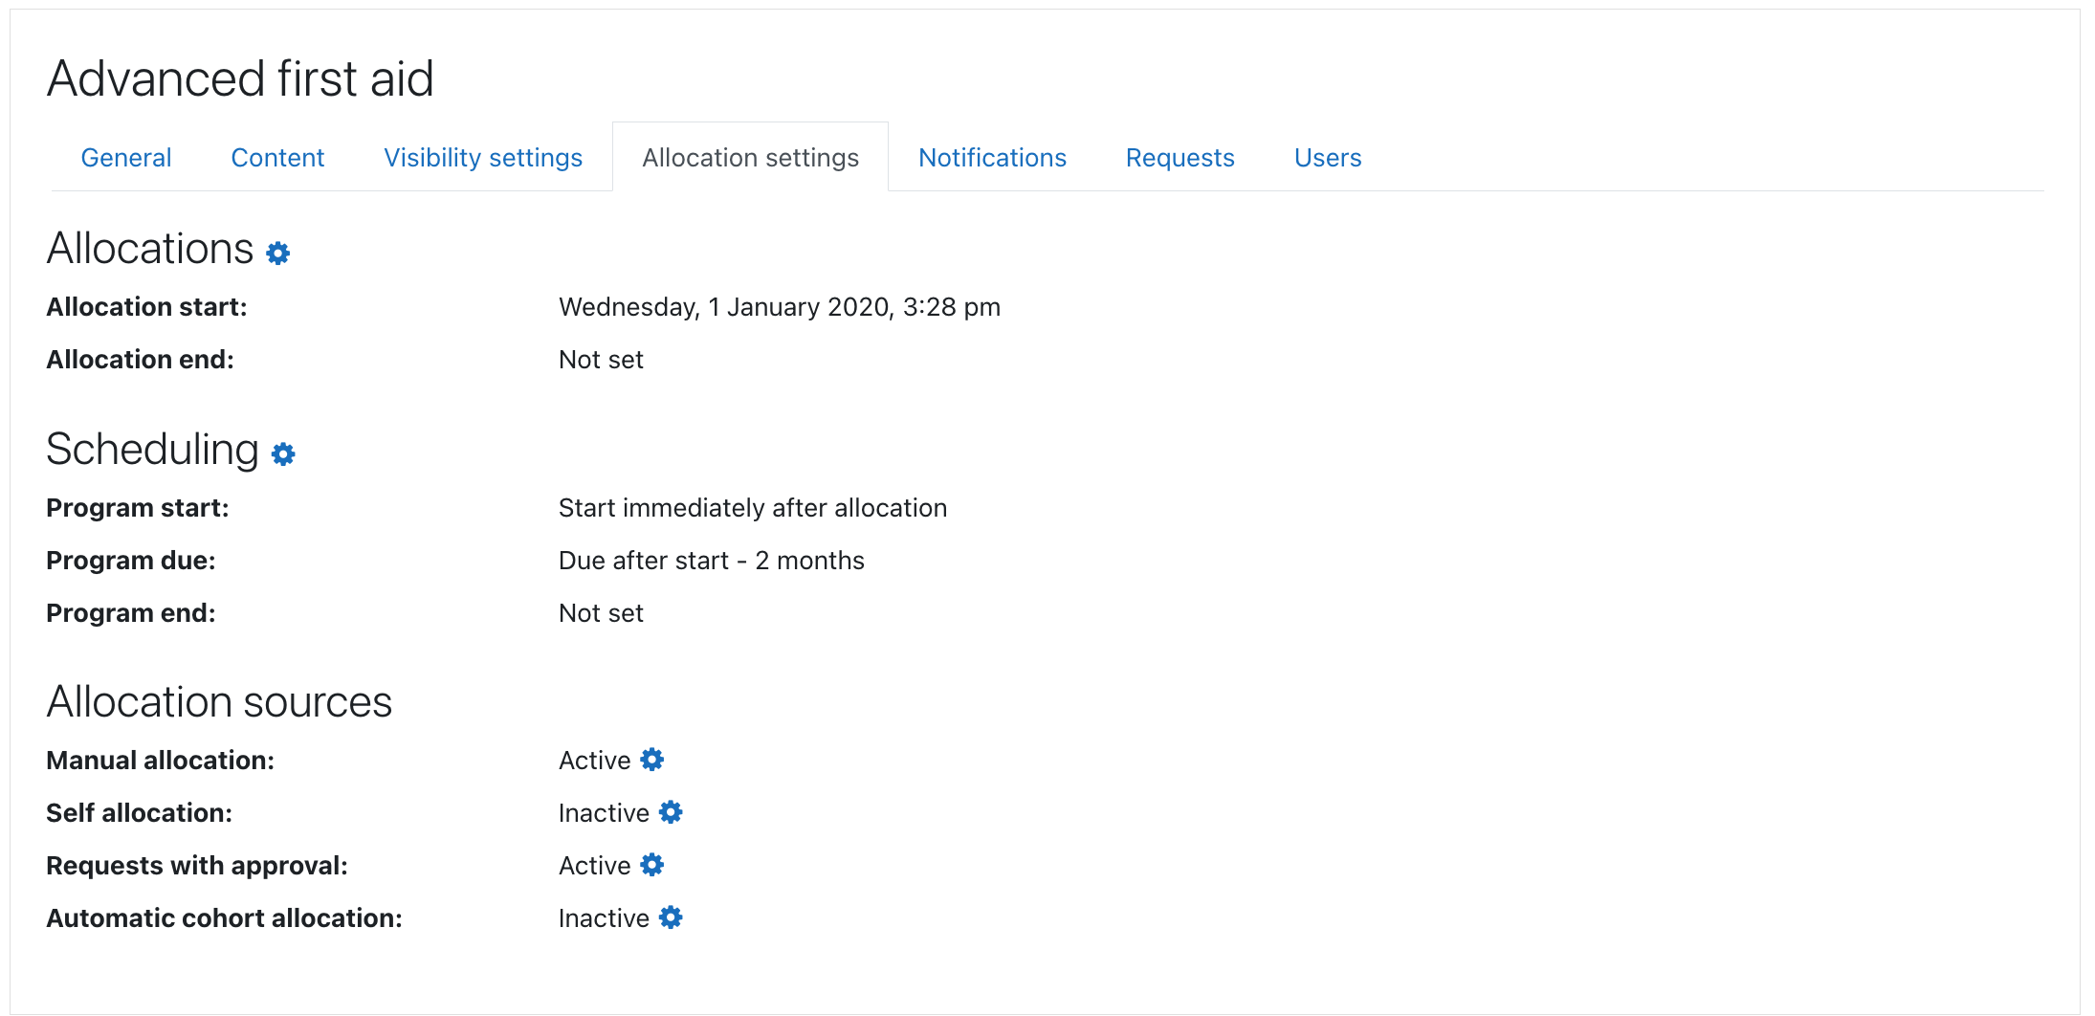View the Requests tab
This screenshot has height=1016, width=2095.
pos(1180,158)
